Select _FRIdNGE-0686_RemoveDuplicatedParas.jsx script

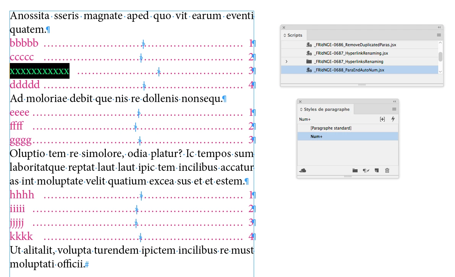pyautogui.click(x=359, y=45)
